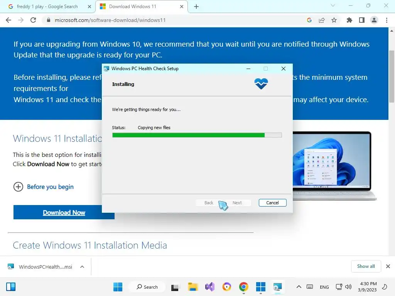Viewport: 395px width, 296px height.
Task: Click the four-square Windows taskbar app
Action: 260,287
